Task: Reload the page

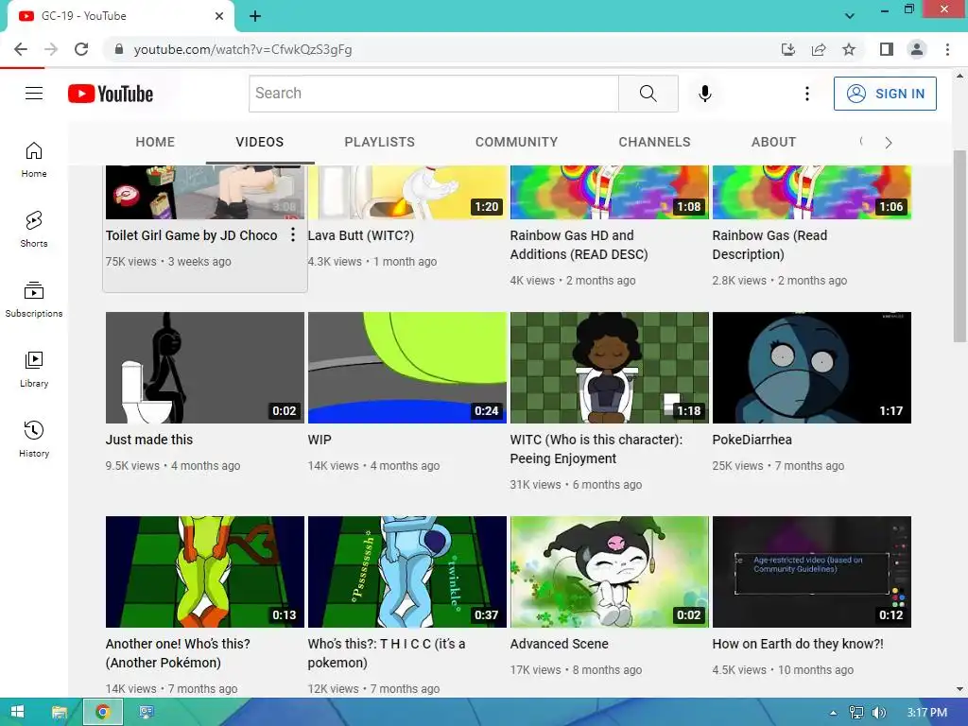Action: [x=81, y=49]
